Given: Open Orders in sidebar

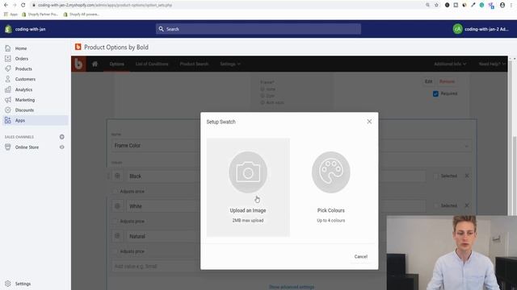Looking at the screenshot, I should [x=22, y=59].
